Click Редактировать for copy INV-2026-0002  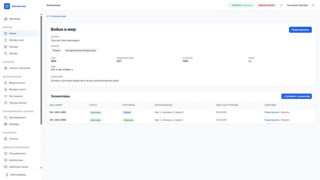272,120
